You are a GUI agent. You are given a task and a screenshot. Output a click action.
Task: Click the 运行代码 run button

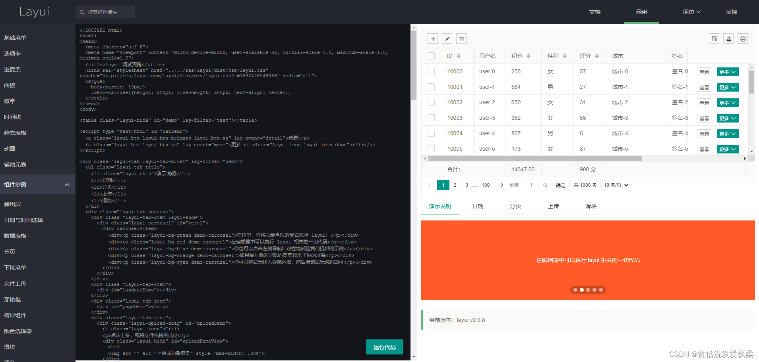(x=385, y=347)
